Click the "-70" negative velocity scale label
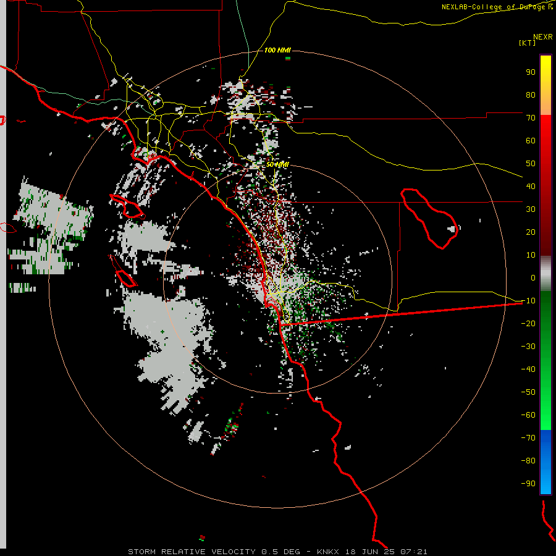The width and height of the screenshot is (556, 556). 528,437
